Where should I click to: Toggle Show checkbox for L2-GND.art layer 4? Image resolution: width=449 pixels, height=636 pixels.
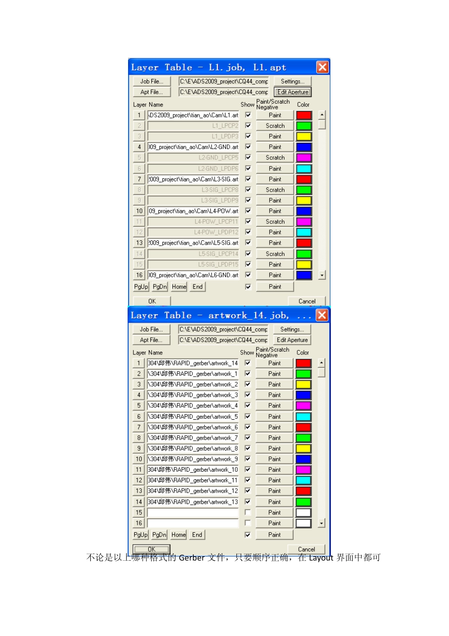coord(248,147)
